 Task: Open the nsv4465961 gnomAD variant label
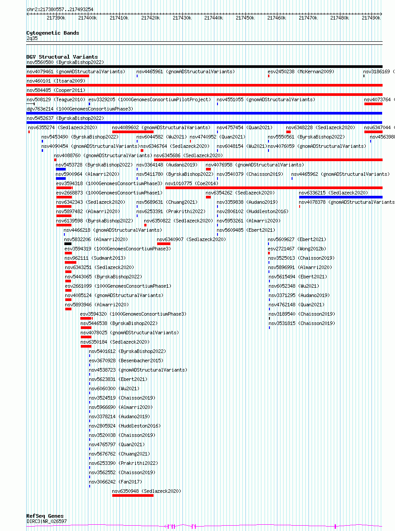tap(186, 72)
